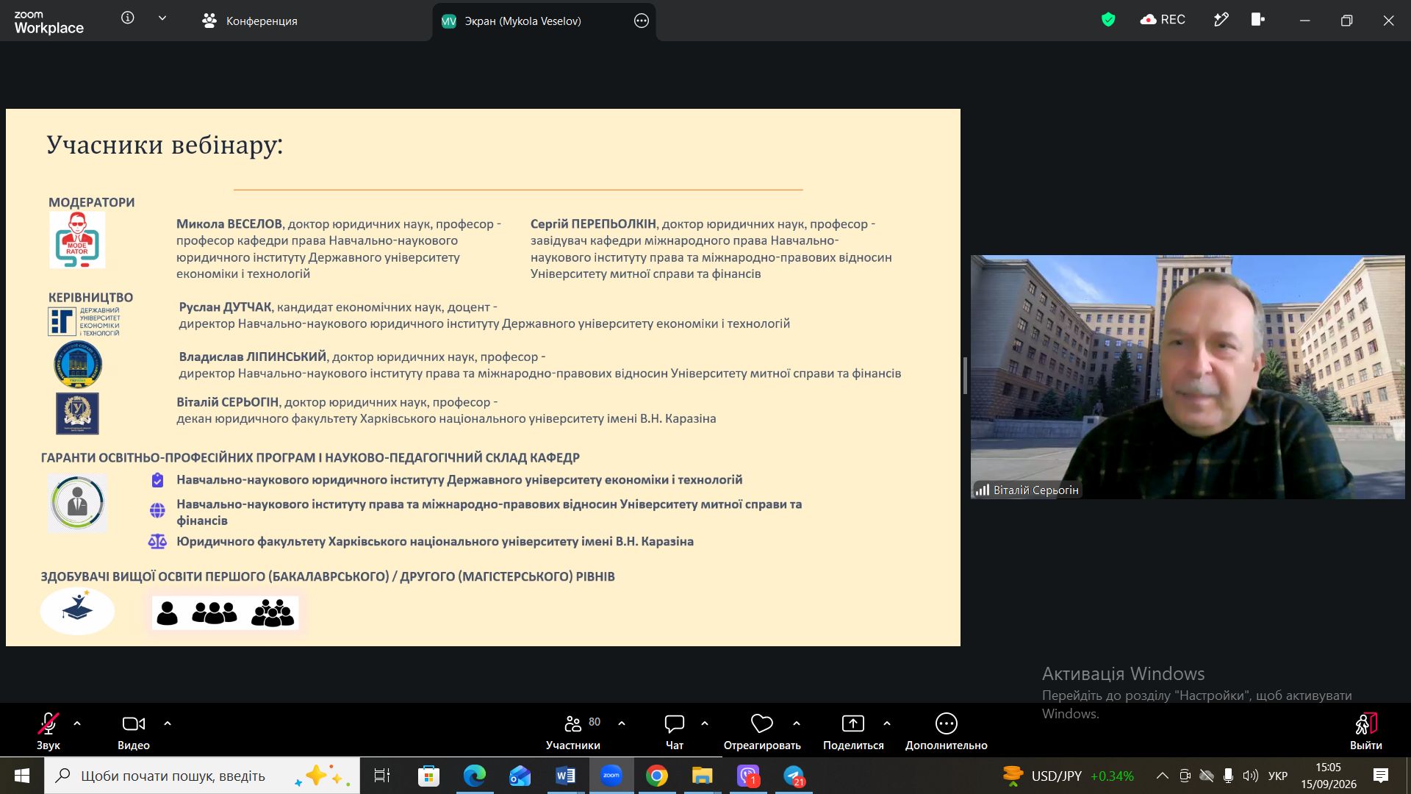Viewport: 1411px width, 794px height.
Task: Open meeting info circle icon
Action: pyautogui.click(x=128, y=18)
